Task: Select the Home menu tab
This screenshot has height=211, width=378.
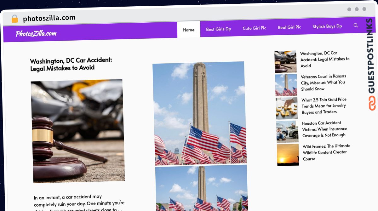Action: tap(189, 30)
